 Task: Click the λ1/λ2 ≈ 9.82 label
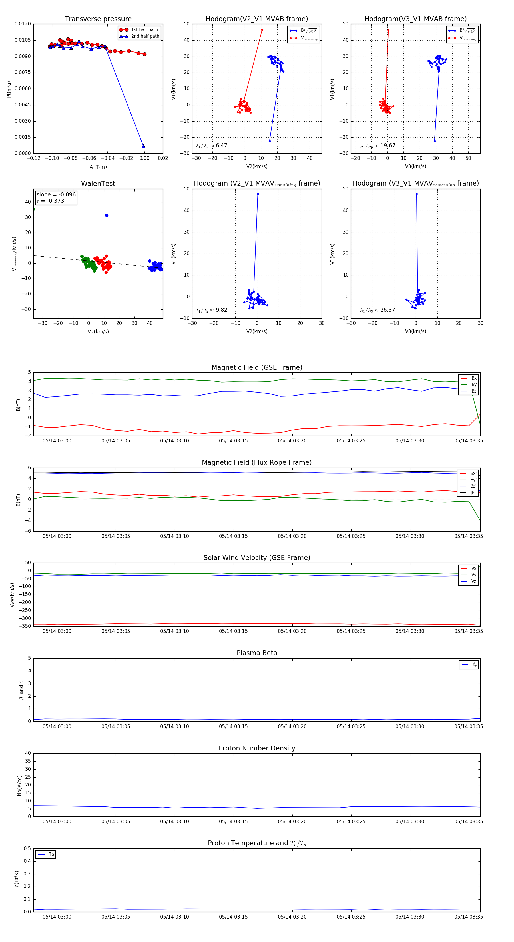[x=211, y=310]
